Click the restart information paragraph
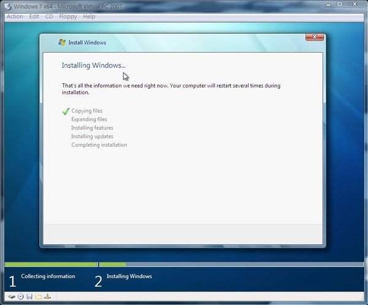 click(x=171, y=89)
